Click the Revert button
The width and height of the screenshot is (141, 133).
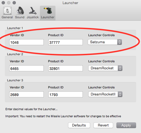tap(103, 125)
